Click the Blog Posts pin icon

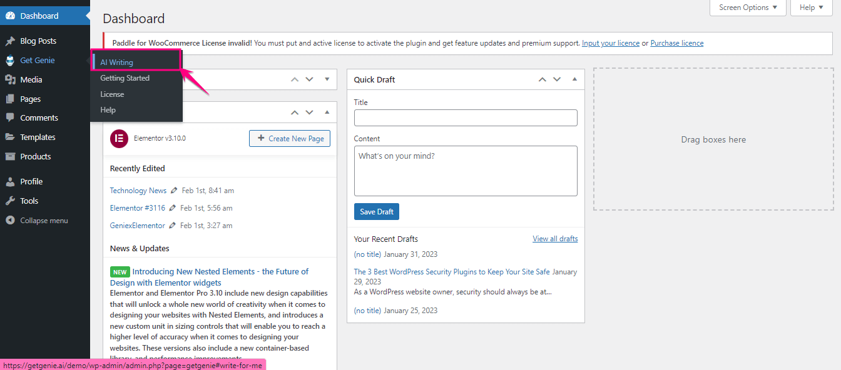[x=10, y=41]
